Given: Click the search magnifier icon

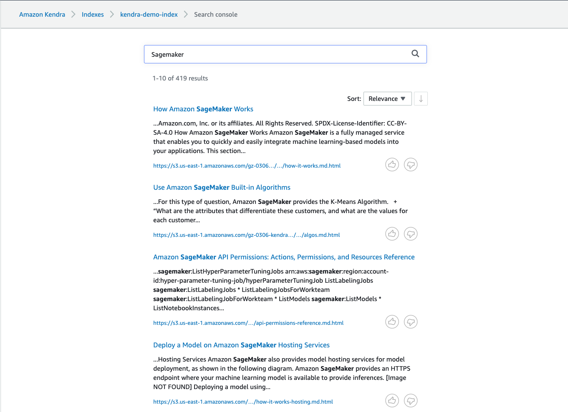Looking at the screenshot, I should [415, 54].
